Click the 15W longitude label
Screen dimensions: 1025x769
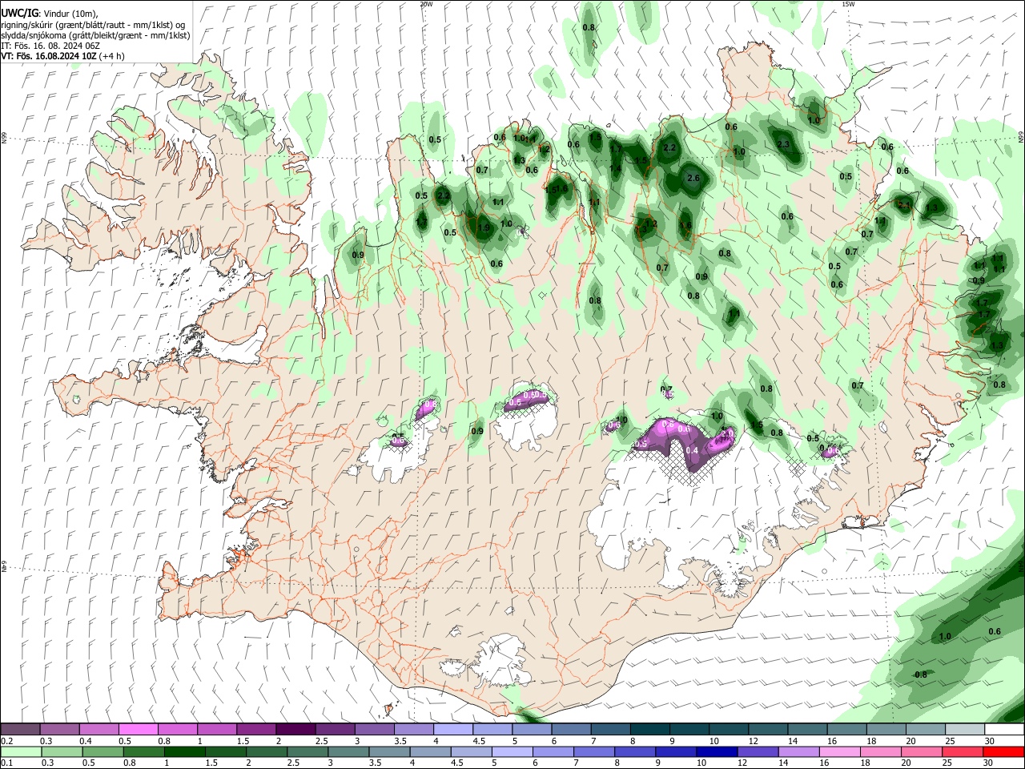(x=848, y=4)
